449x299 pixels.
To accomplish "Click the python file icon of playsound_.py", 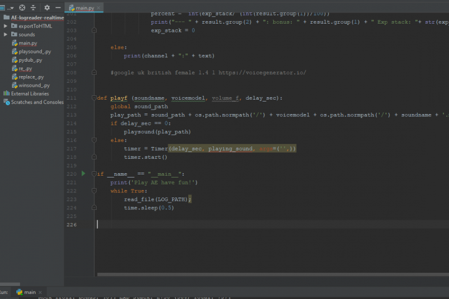I will coord(14,52).
